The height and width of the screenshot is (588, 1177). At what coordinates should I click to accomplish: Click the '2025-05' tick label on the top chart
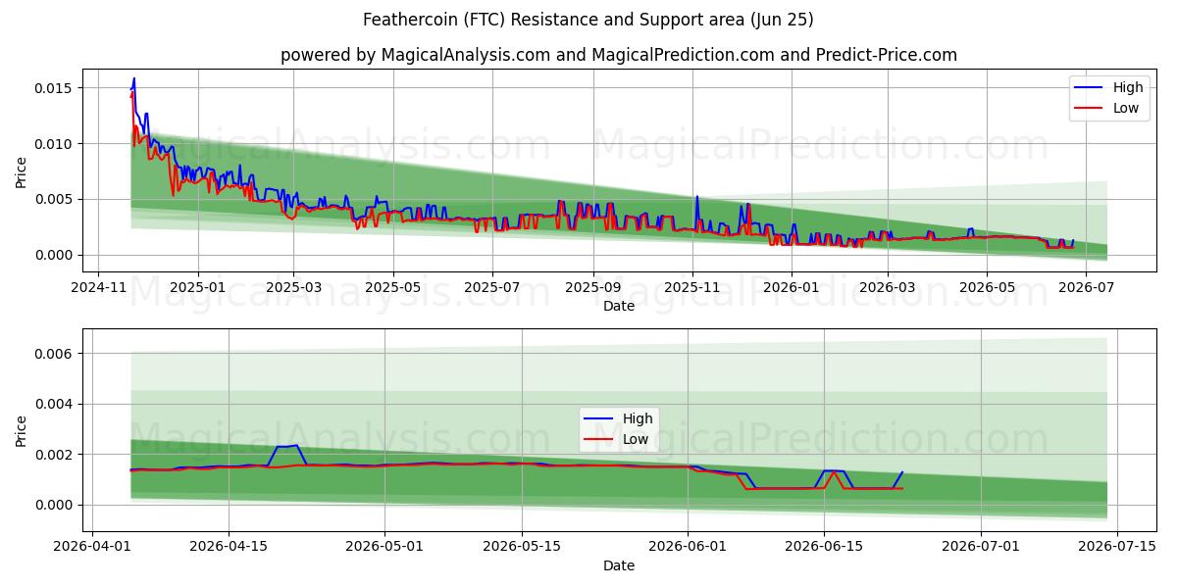pos(393,288)
